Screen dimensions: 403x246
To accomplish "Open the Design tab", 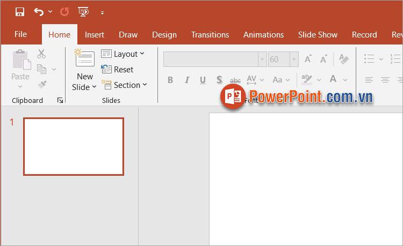I will 164,35.
